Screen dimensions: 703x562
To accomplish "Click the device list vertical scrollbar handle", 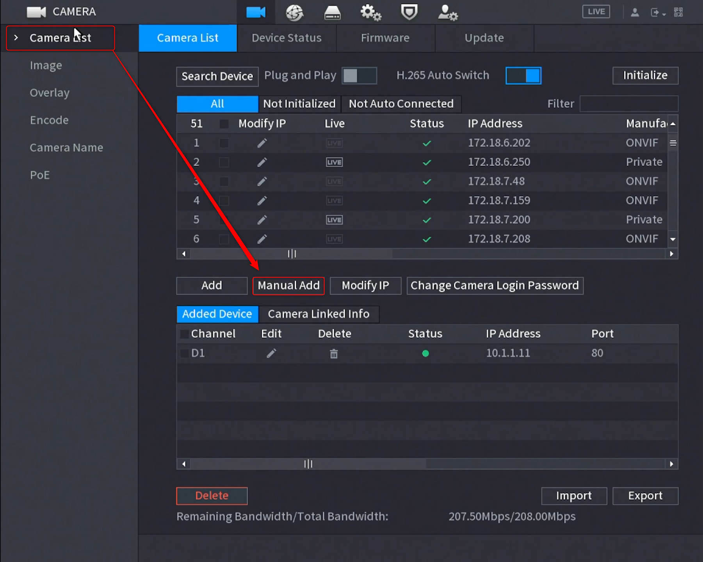I will pos(673,143).
